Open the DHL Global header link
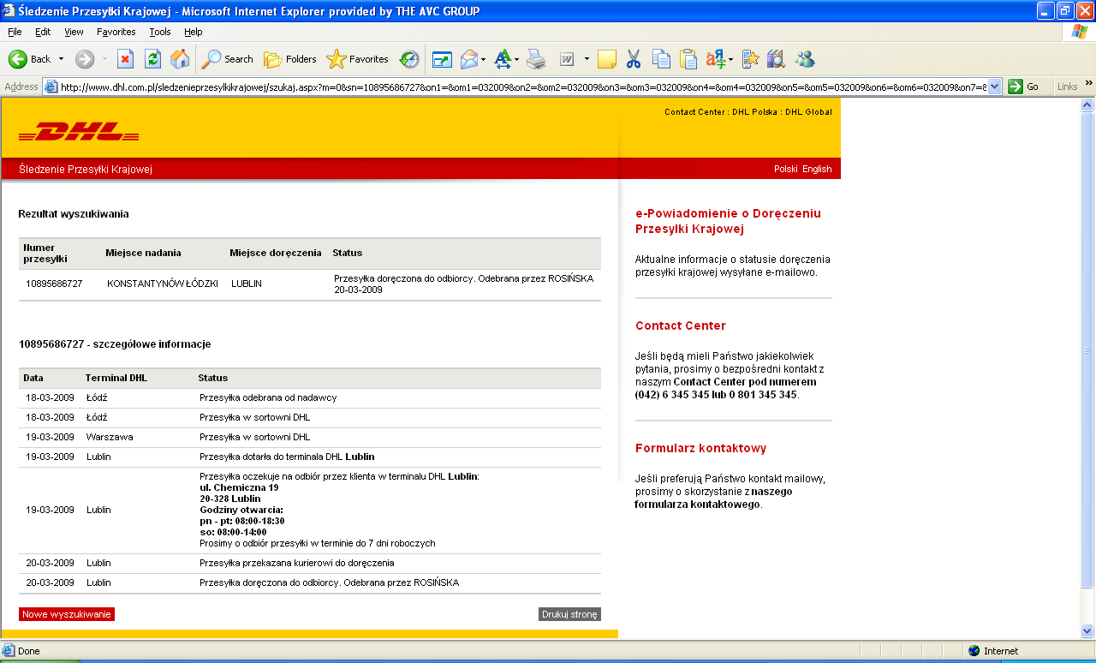The width and height of the screenshot is (1096, 663). (809, 112)
